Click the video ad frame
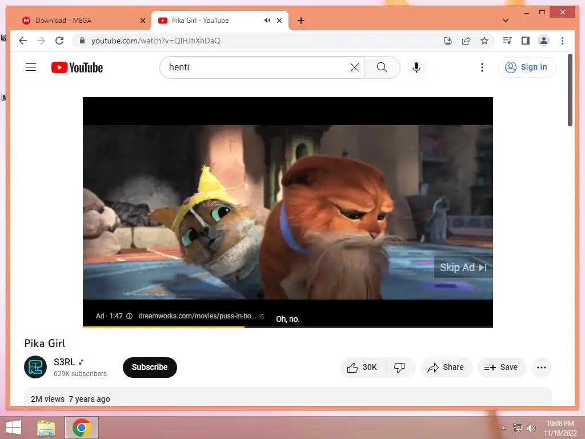585x439 pixels. (288, 212)
